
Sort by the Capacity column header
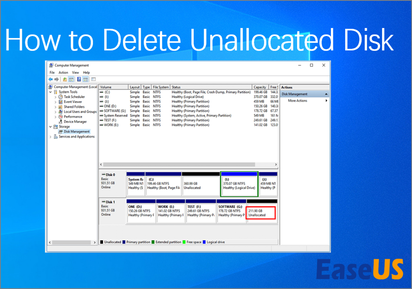(260, 87)
